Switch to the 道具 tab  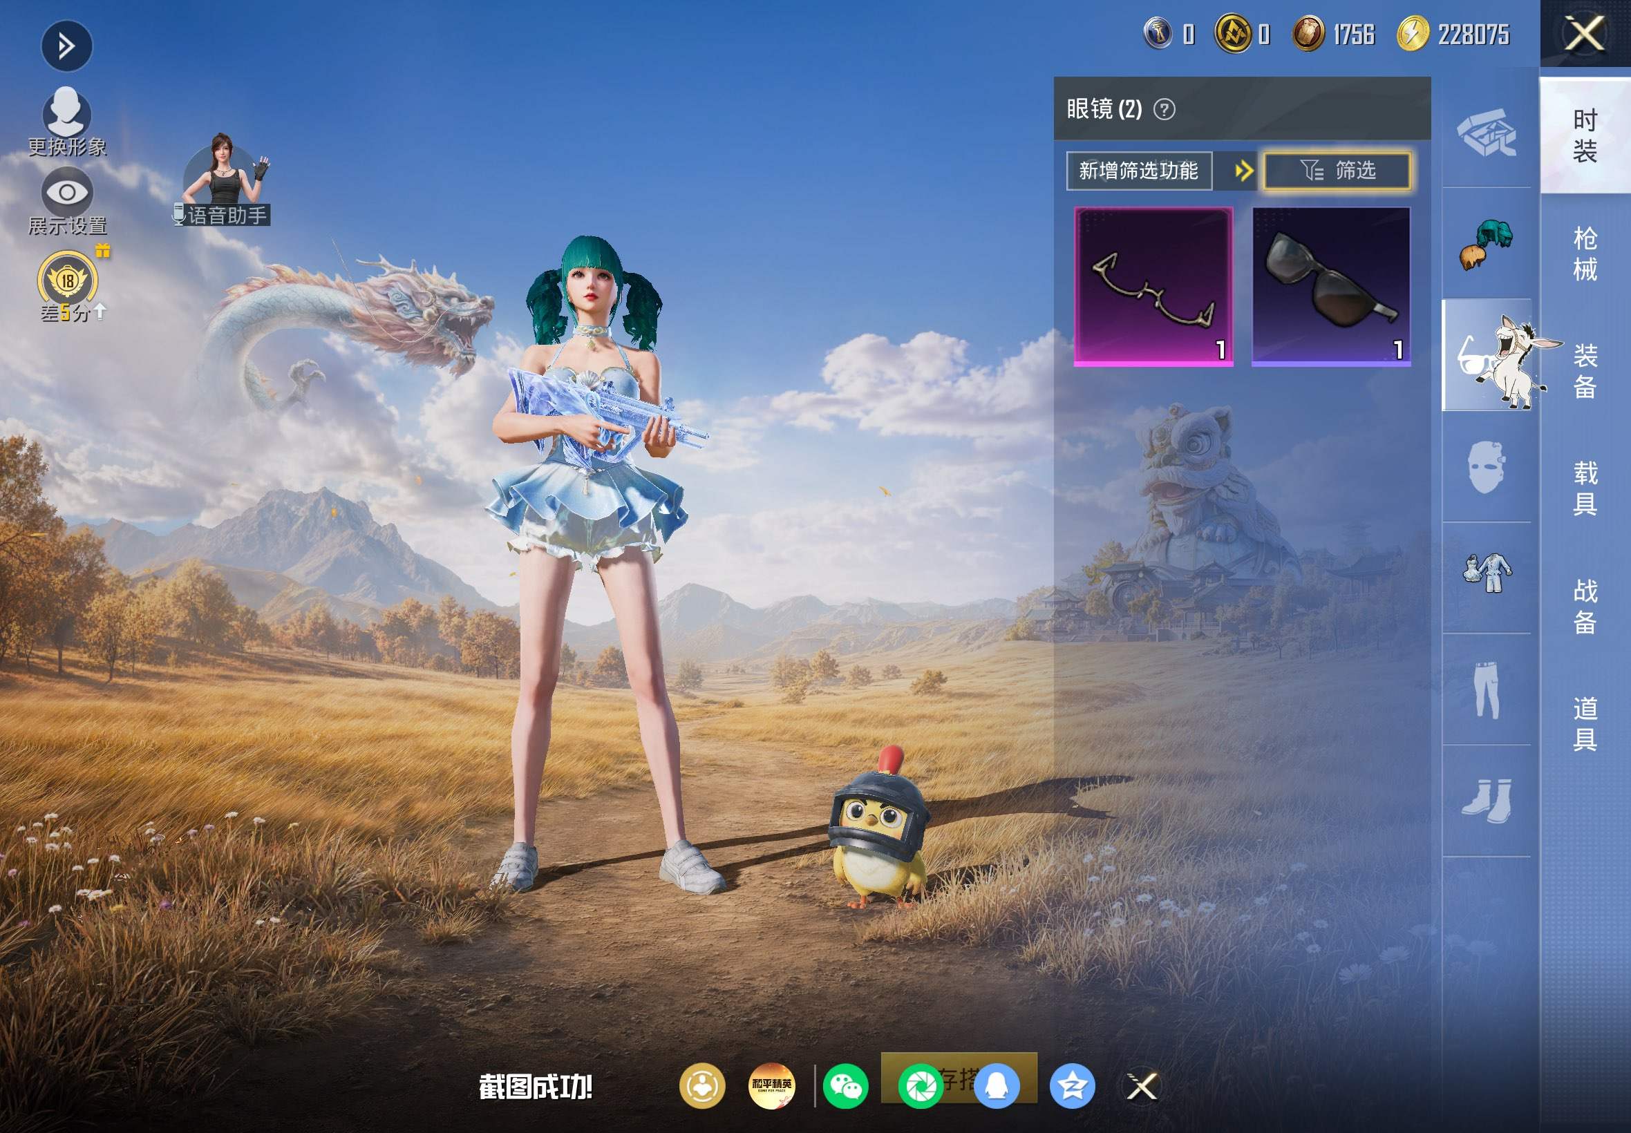(1585, 724)
